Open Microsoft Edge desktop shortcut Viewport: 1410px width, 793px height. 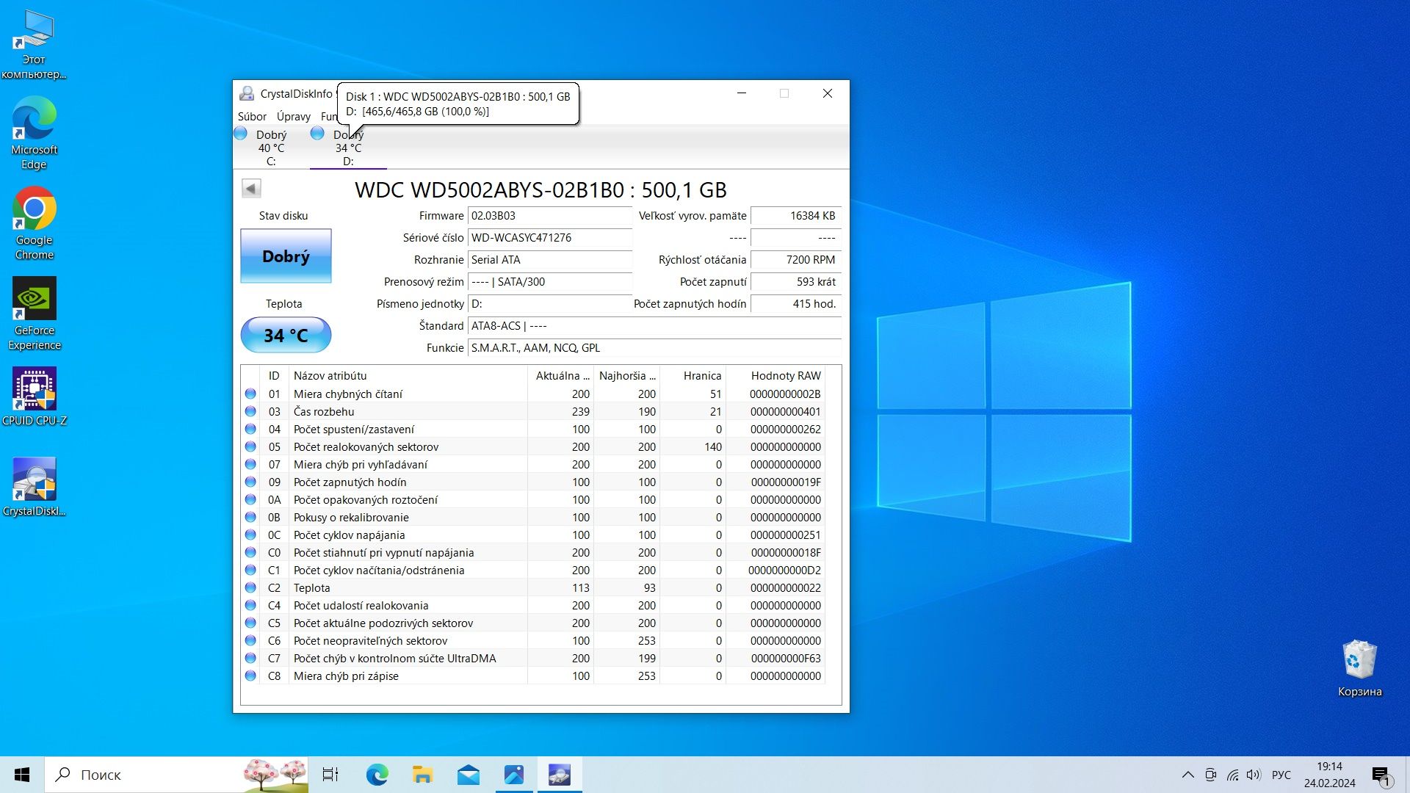34,134
